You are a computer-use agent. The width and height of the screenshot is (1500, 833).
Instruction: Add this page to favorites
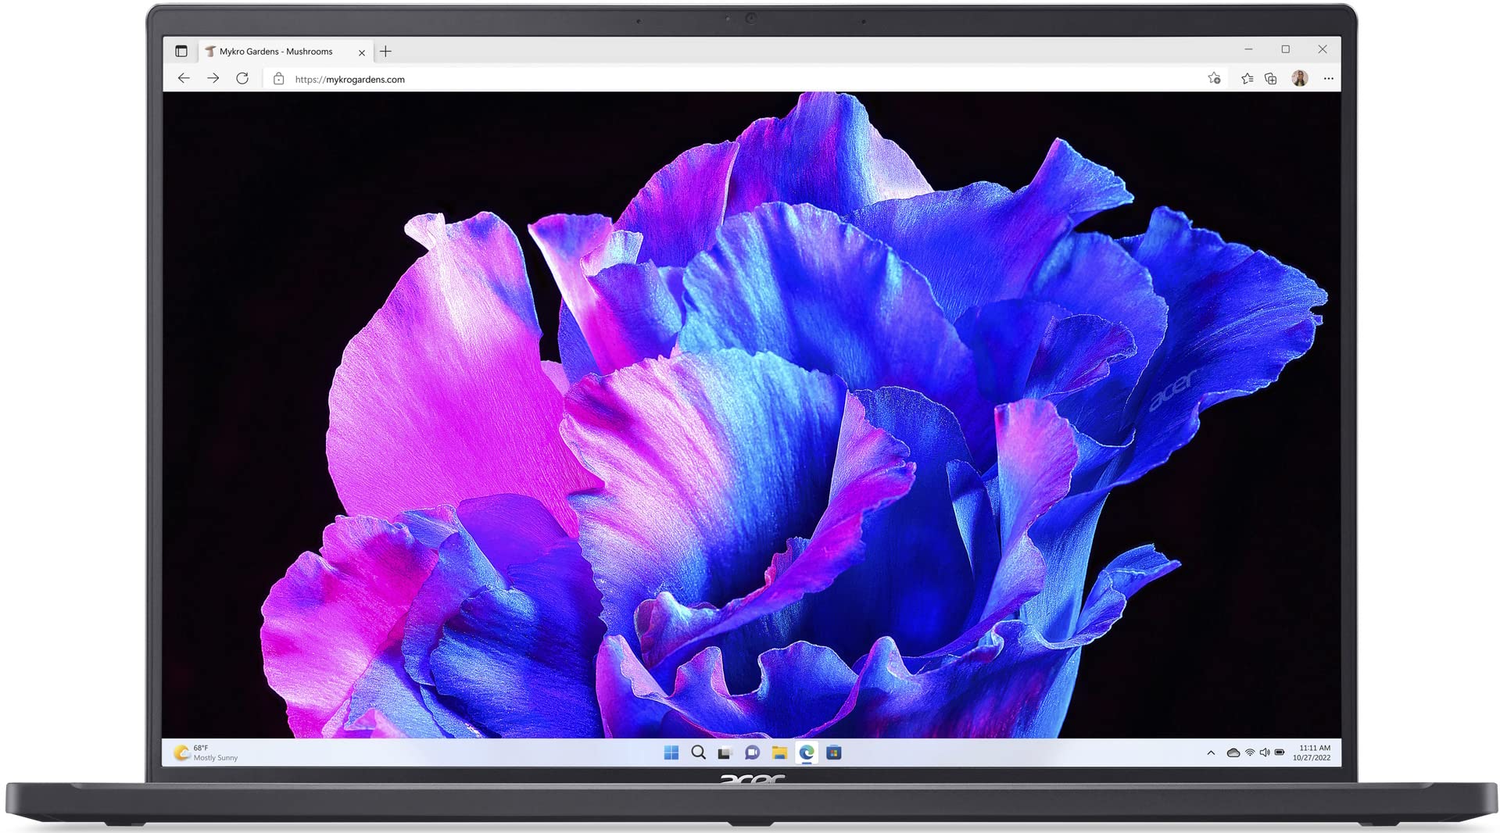[1214, 78]
